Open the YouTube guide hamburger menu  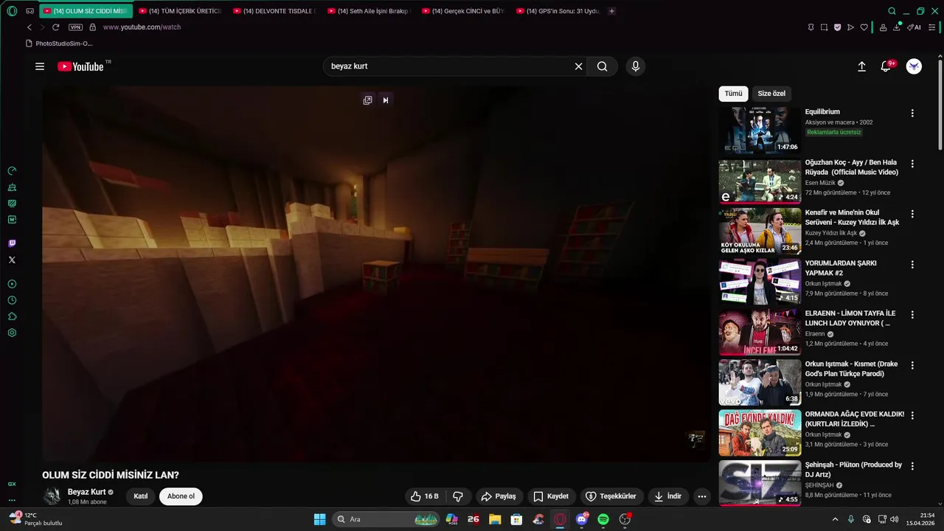pos(40,66)
